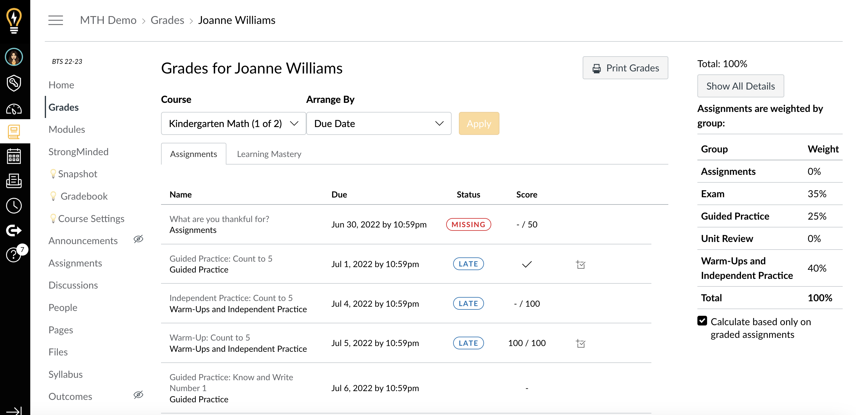Viewport: 856px width, 415px height.
Task: Open Modules in course navigation
Action: click(67, 129)
